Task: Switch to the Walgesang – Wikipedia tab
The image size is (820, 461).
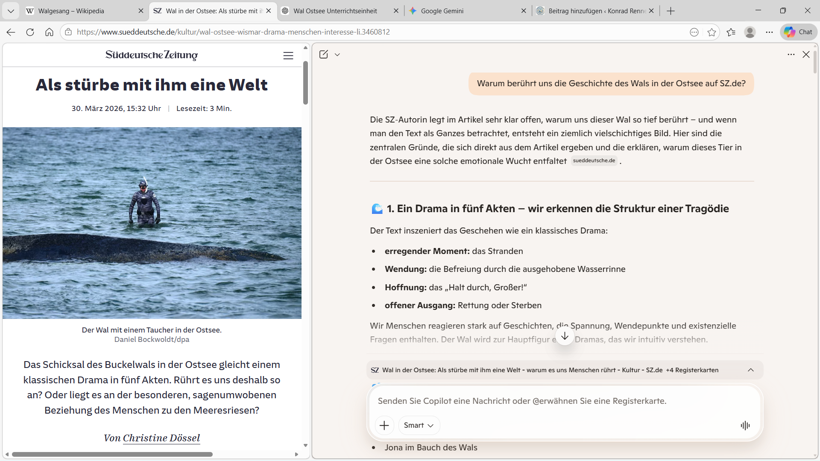Action: [x=71, y=11]
